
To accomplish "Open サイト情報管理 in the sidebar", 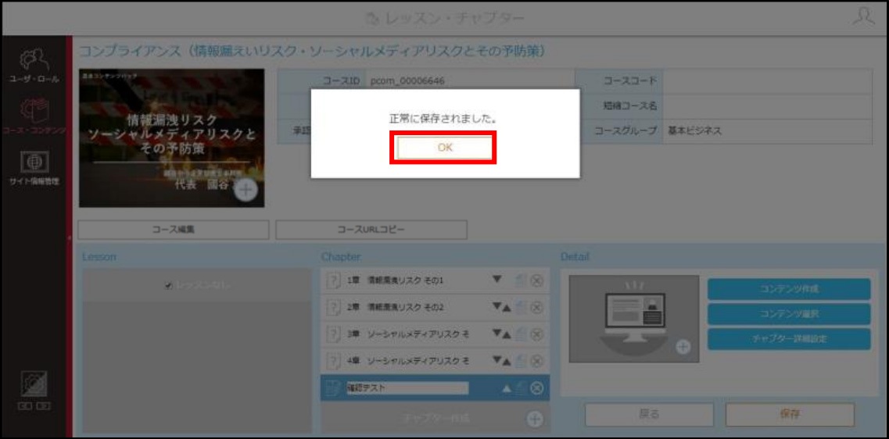I will point(34,168).
